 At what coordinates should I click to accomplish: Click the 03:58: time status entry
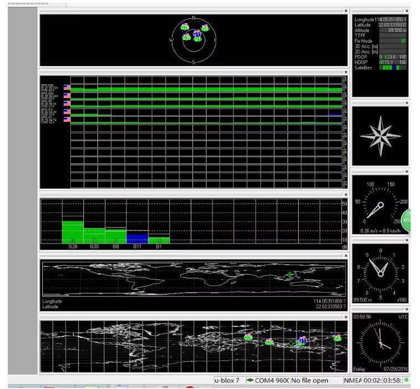[x=392, y=380]
